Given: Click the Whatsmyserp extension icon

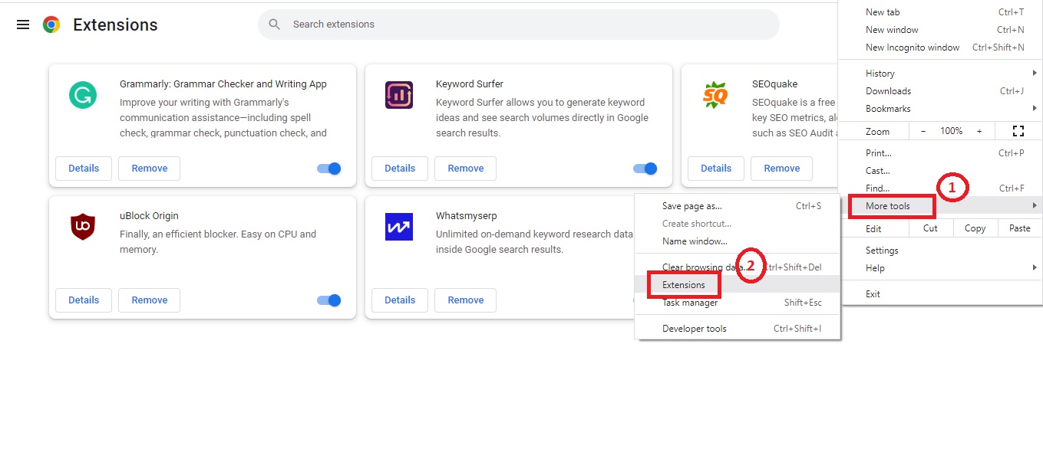Looking at the screenshot, I should [399, 227].
